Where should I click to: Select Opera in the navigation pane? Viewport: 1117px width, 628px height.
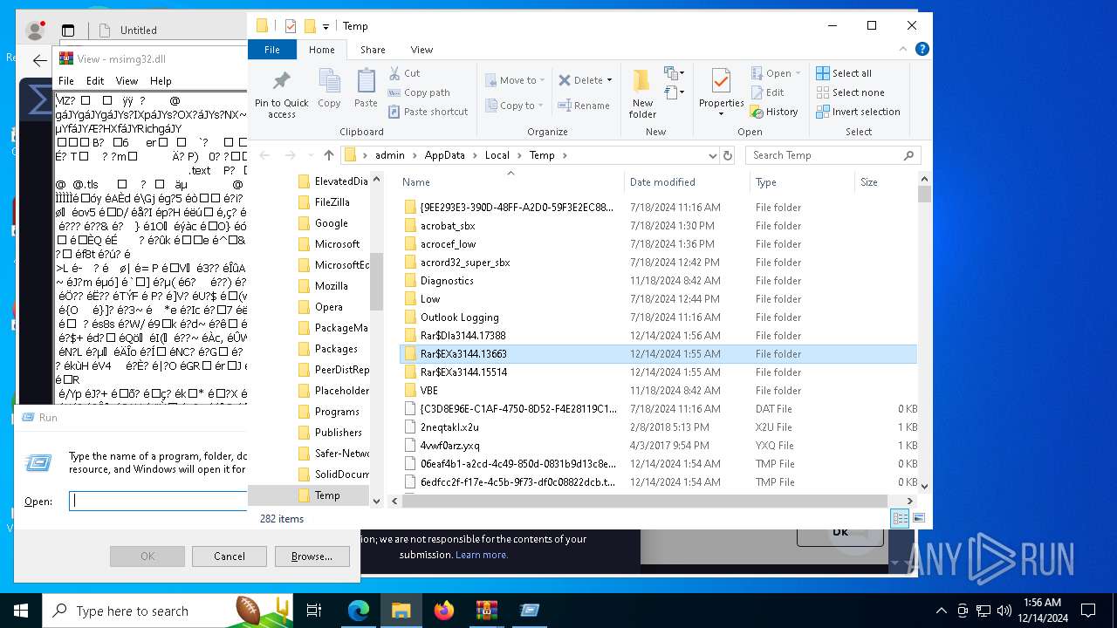click(x=328, y=307)
